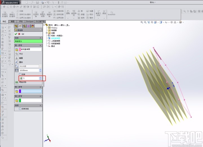Collapse the 第一参考 first reference section

tap(40, 46)
